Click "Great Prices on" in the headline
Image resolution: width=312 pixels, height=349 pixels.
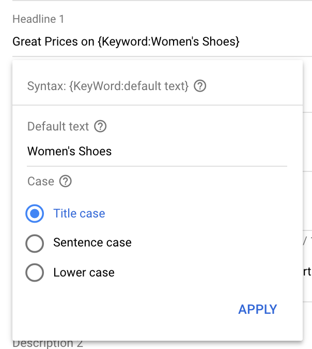coord(53,41)
